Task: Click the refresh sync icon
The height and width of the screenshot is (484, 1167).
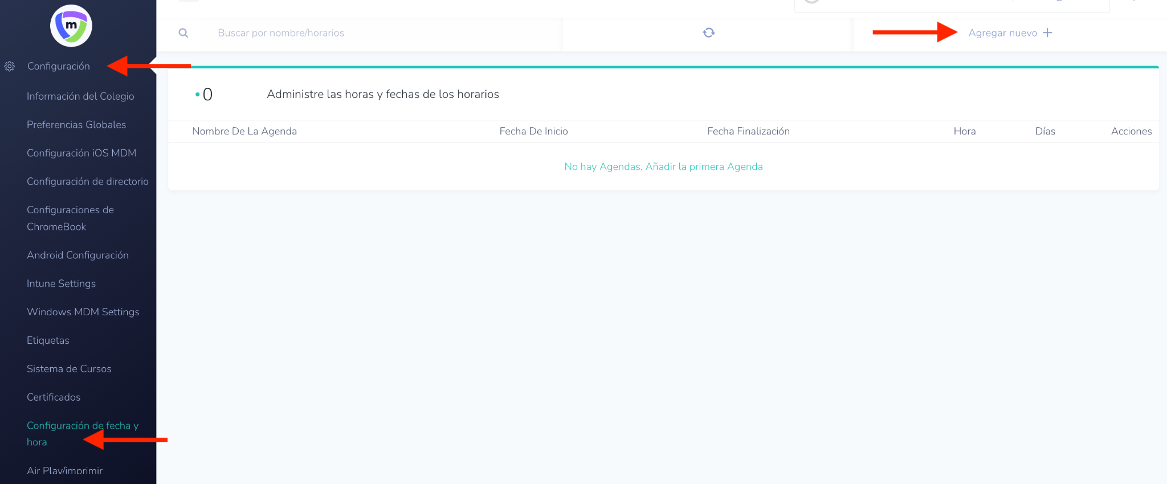Action: 708,33
